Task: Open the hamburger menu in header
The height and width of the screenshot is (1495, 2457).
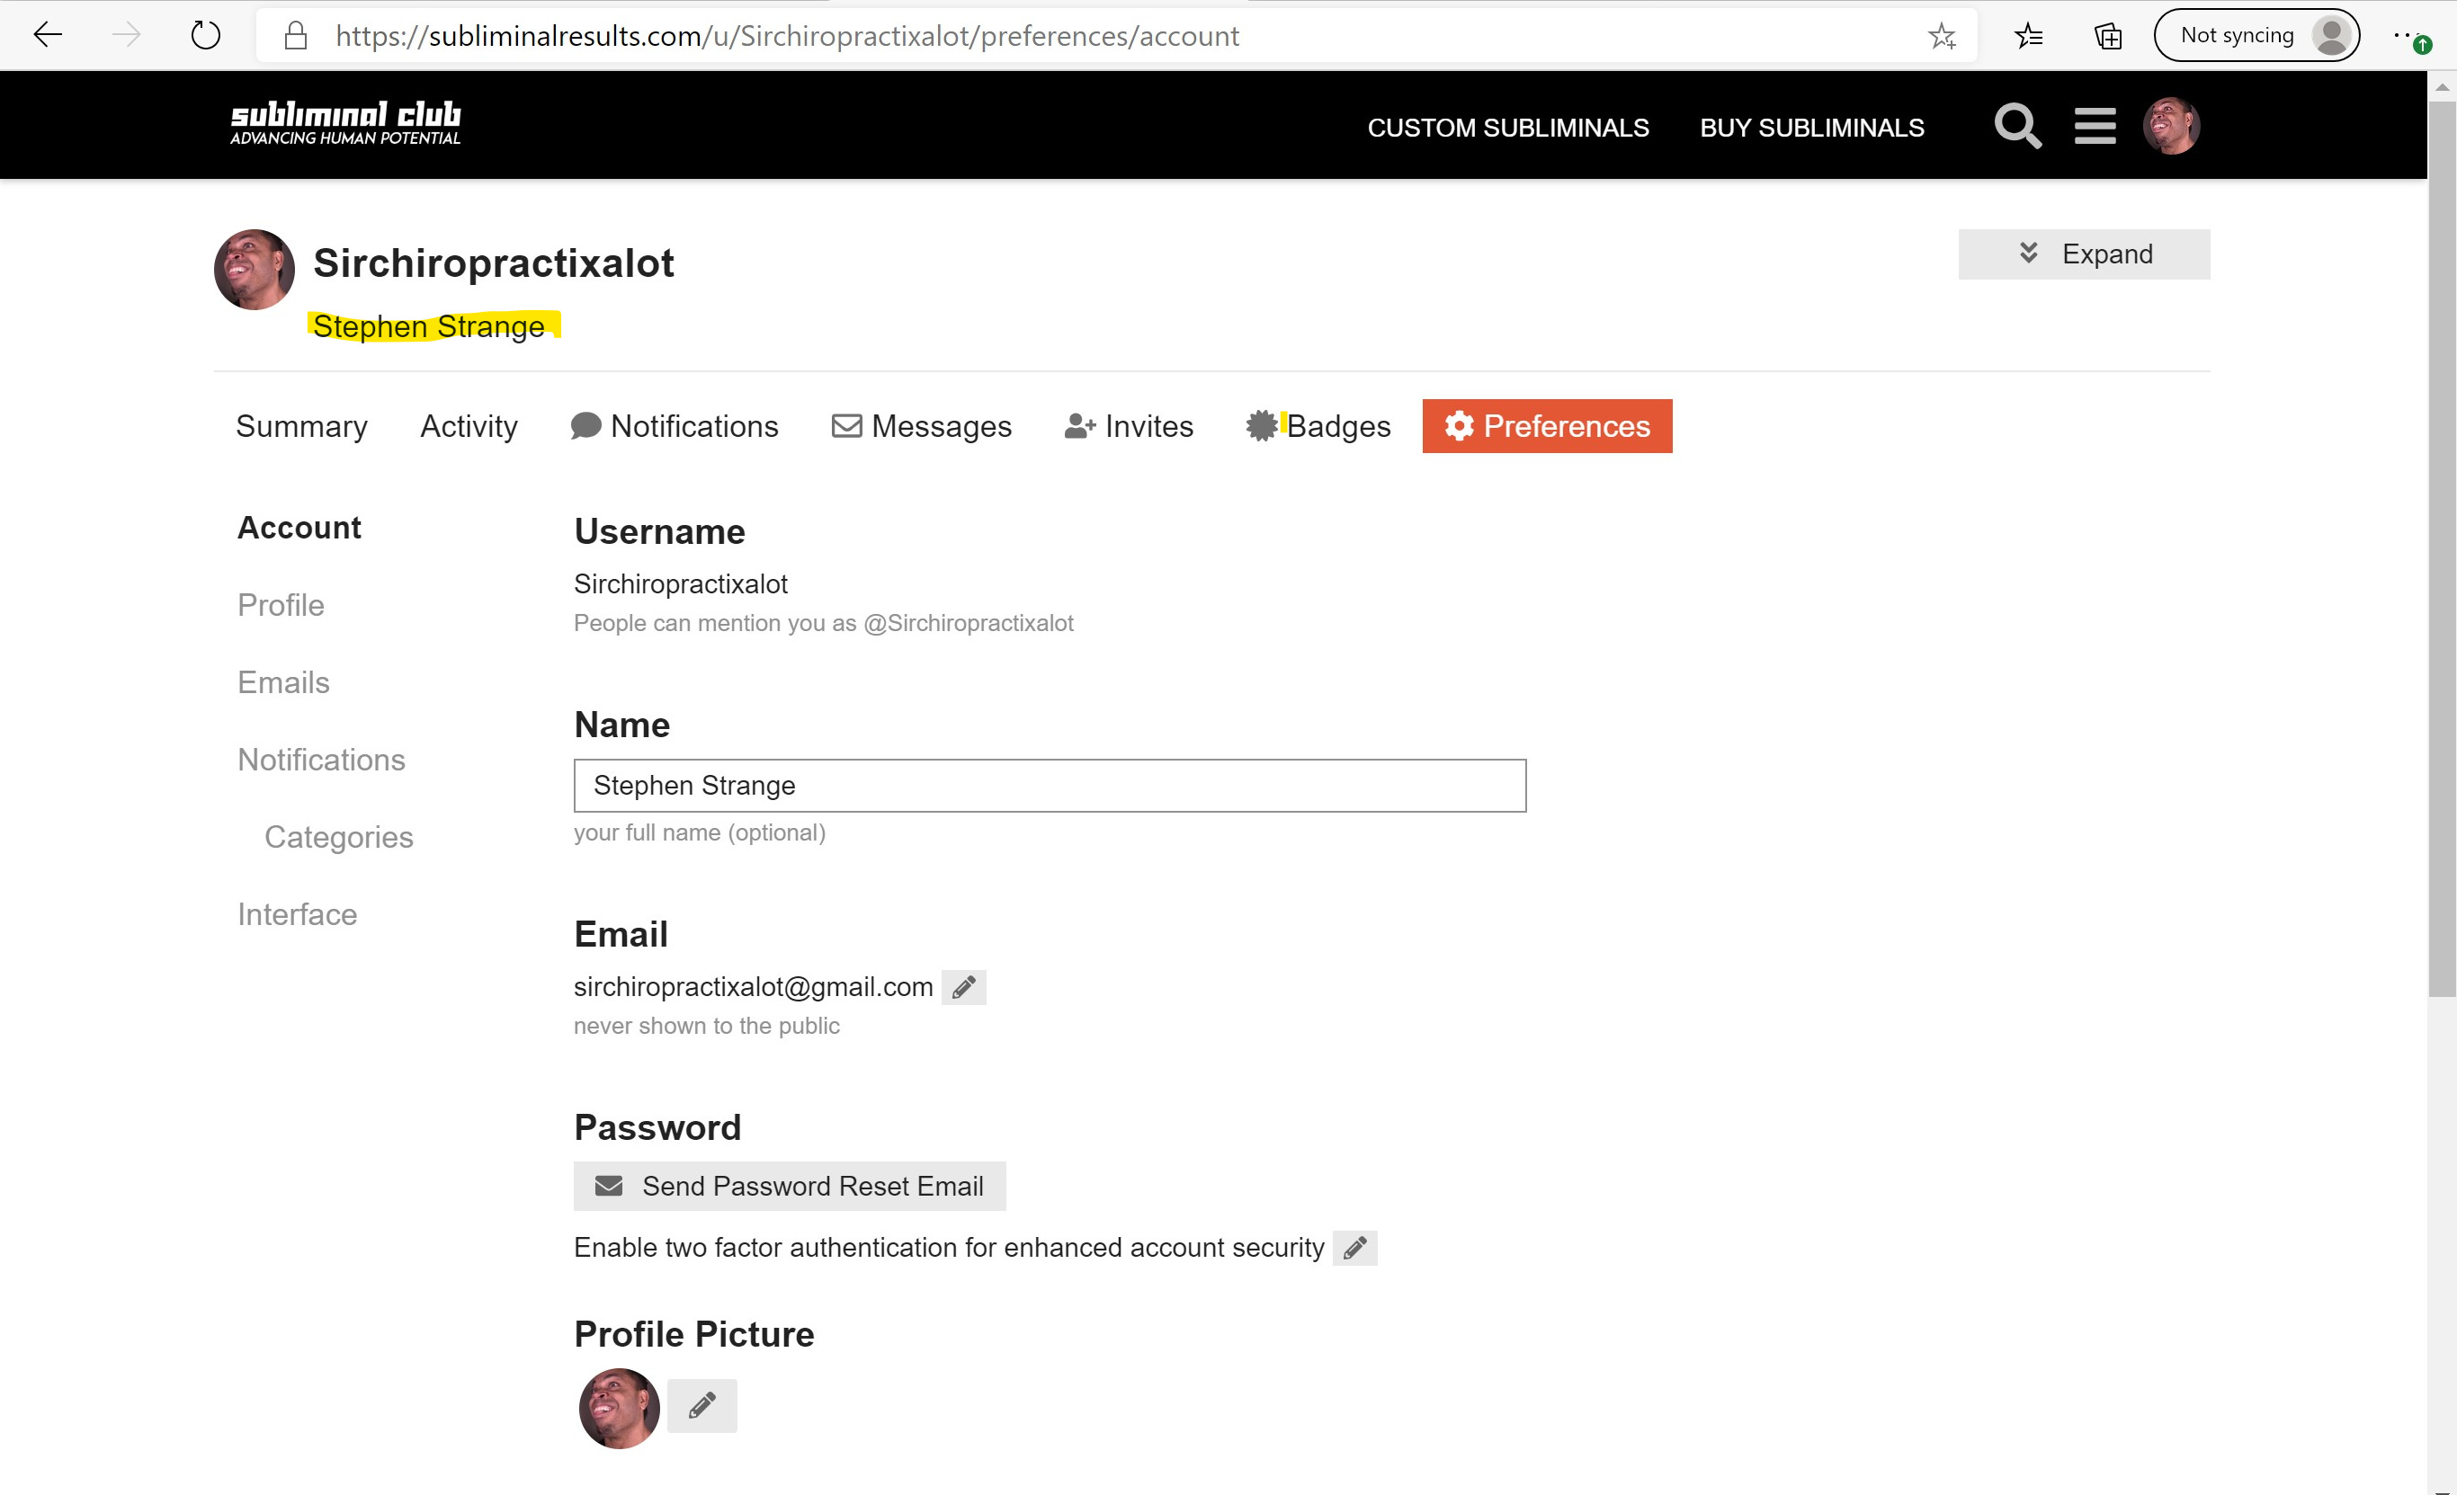Action: point(2095,127)
